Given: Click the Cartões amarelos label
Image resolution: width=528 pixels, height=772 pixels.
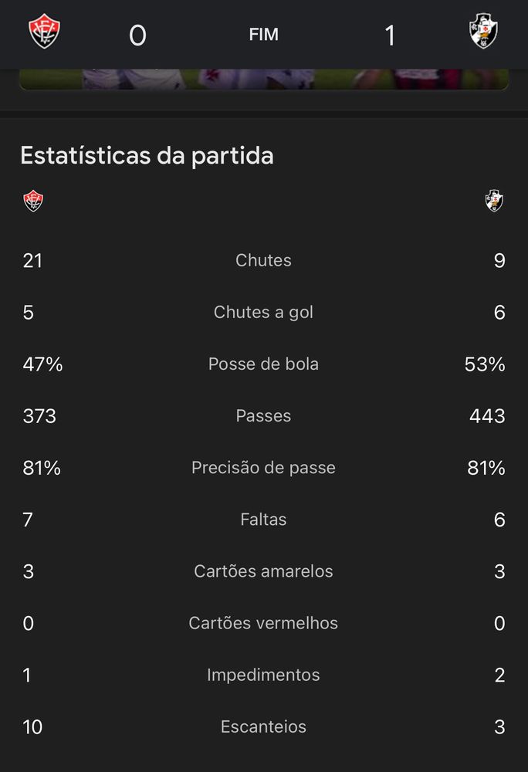Looking at the screenshot, I should click(x=263, y=571).
